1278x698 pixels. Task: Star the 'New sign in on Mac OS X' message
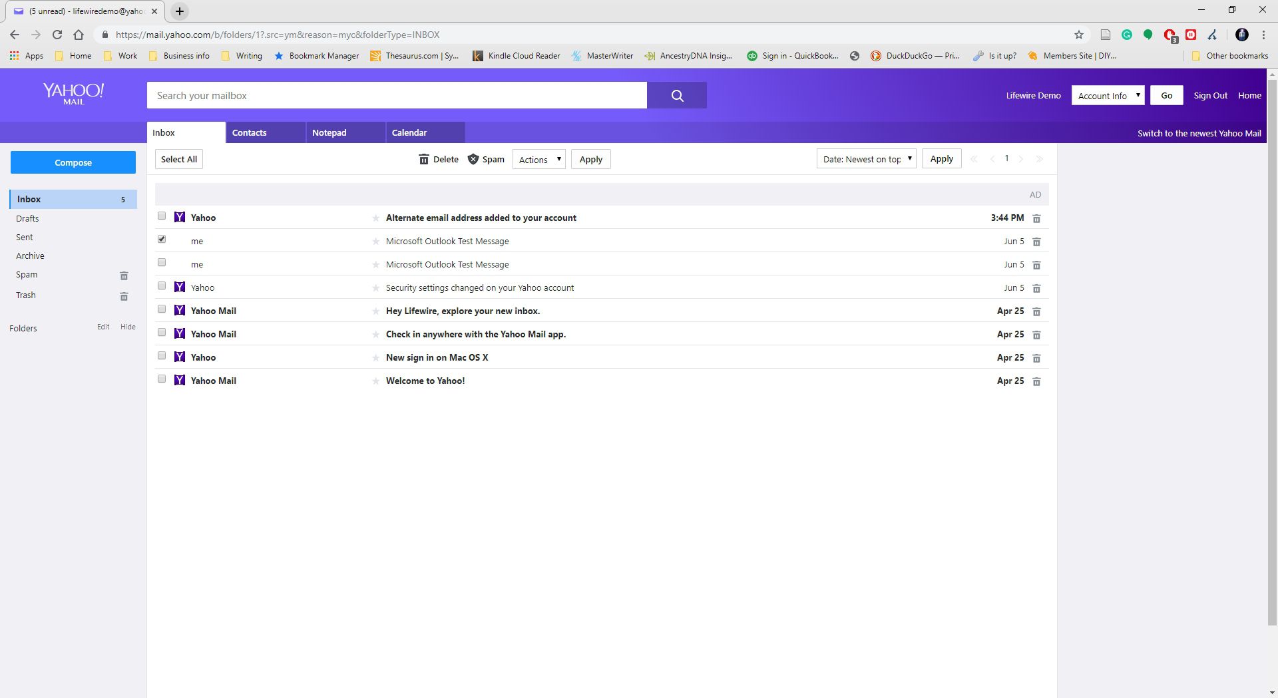pyautogui.click(x=375, y=358)
